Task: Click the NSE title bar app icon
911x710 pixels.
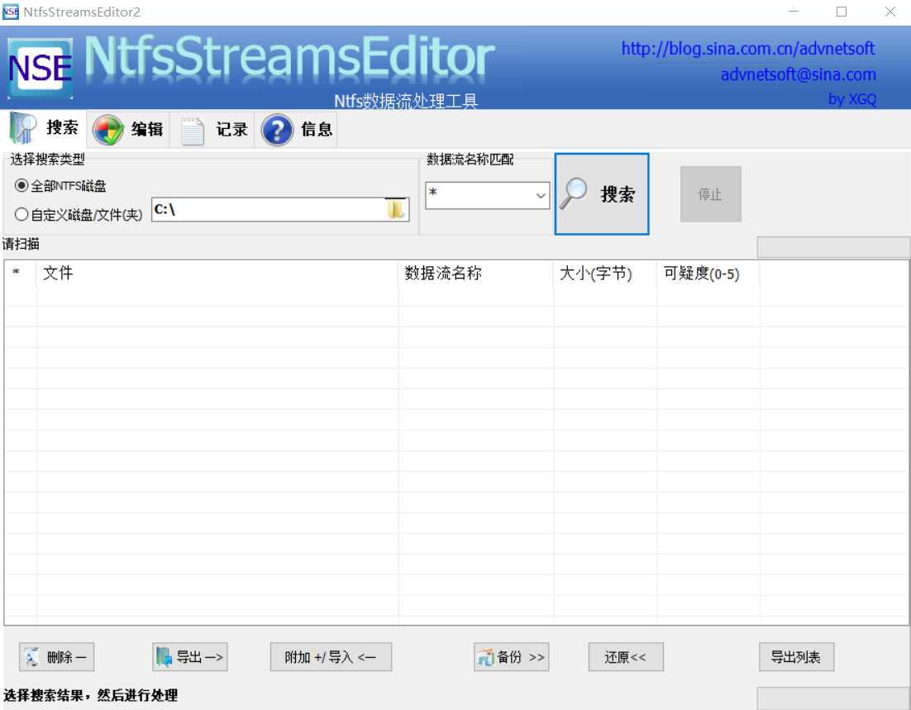Action: tap(11, 12)
